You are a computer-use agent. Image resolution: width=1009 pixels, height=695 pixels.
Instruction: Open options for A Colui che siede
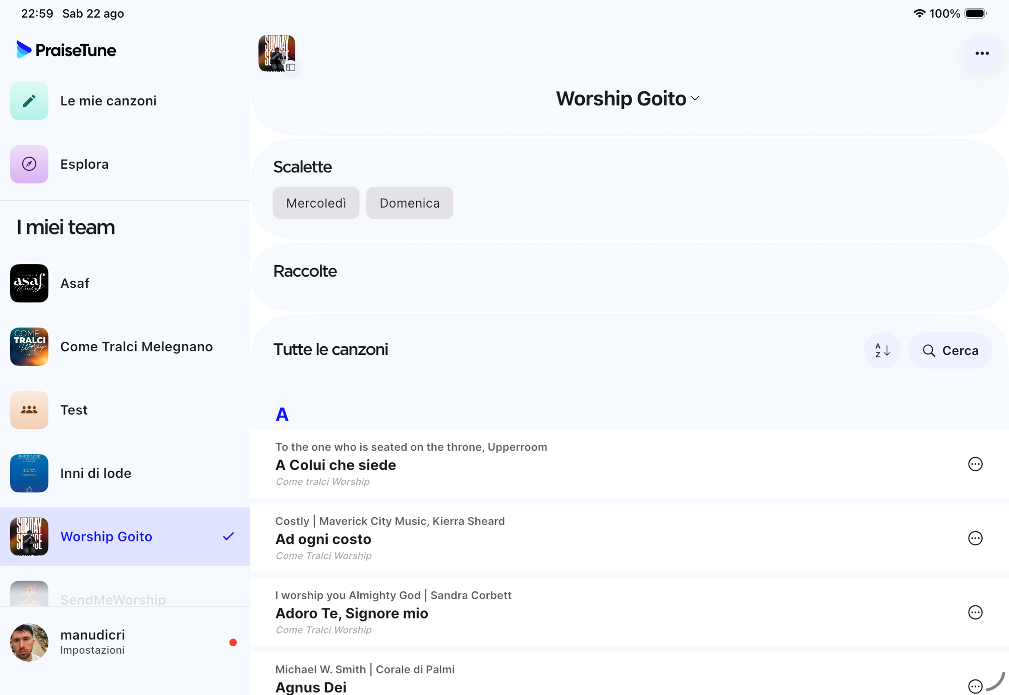tap(975, 464)
